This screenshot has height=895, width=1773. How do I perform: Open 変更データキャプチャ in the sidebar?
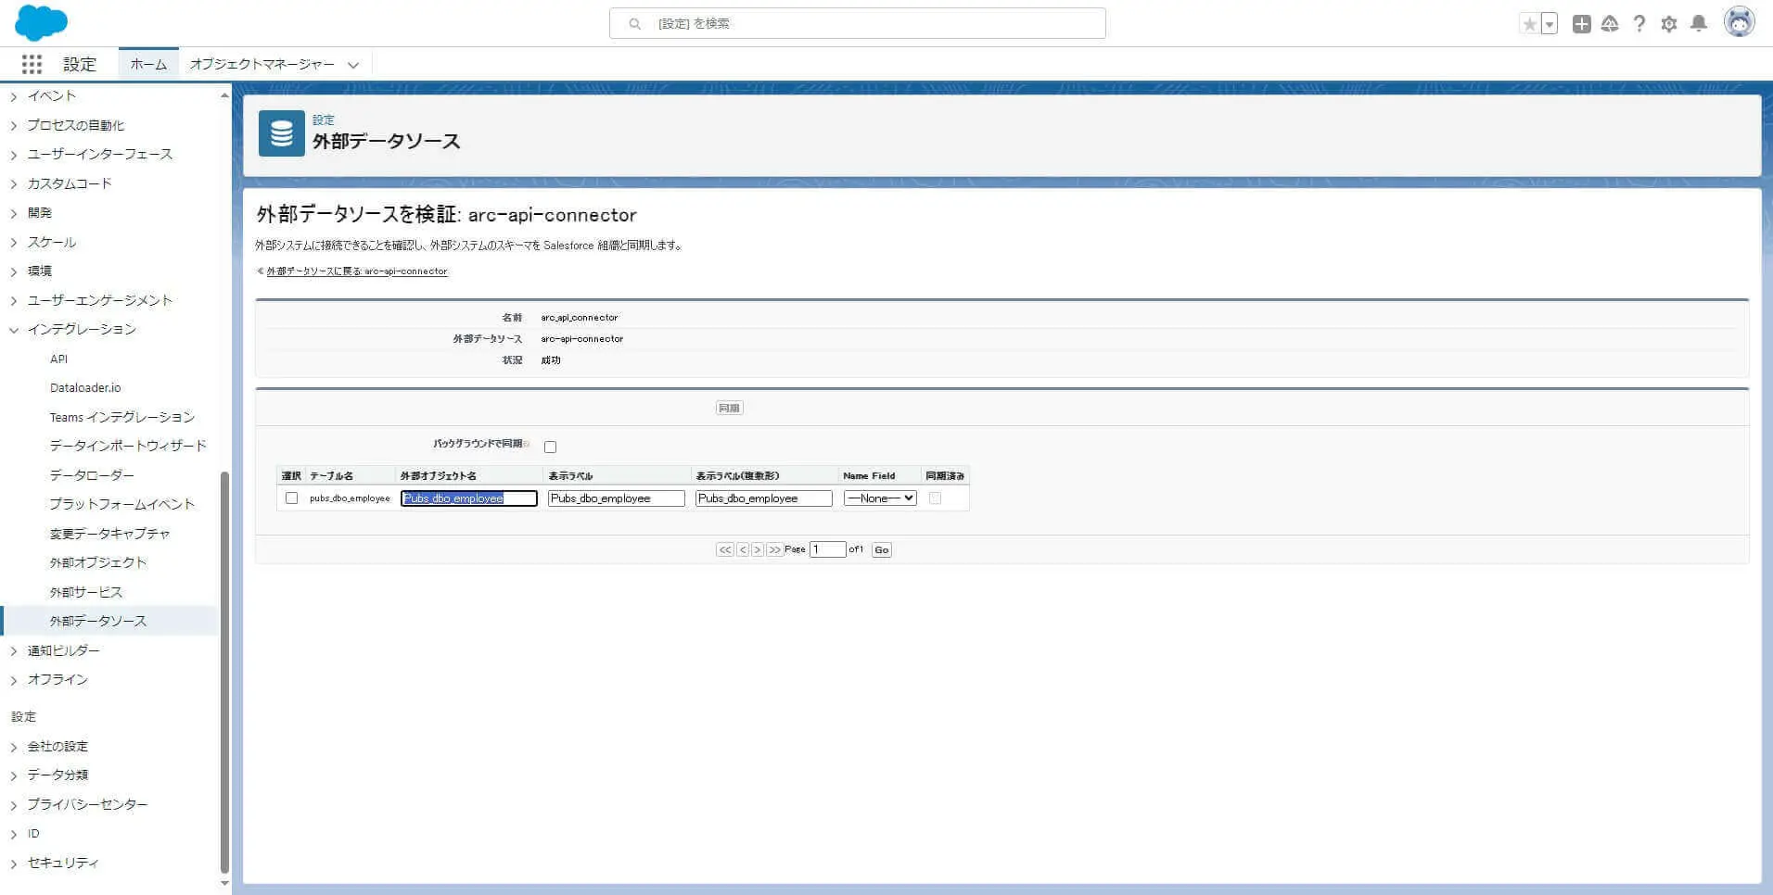[x=109, y=534]
